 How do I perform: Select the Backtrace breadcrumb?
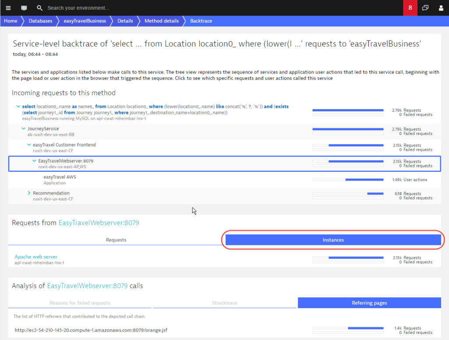pos(201,21)
